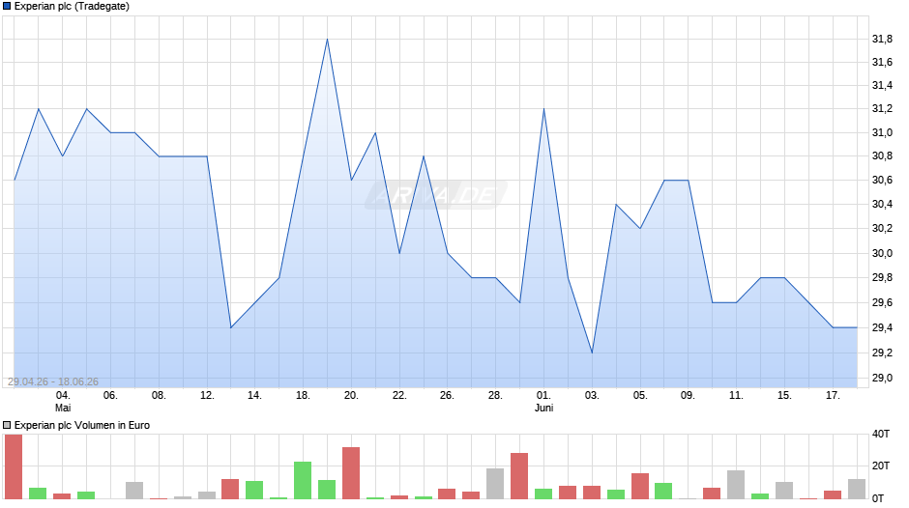Click the 30,6 price axis label

coord(882,181)
